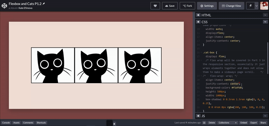Open the Export menu
Viewport: 269px width, 126px height.
click(x=254, y=123)
